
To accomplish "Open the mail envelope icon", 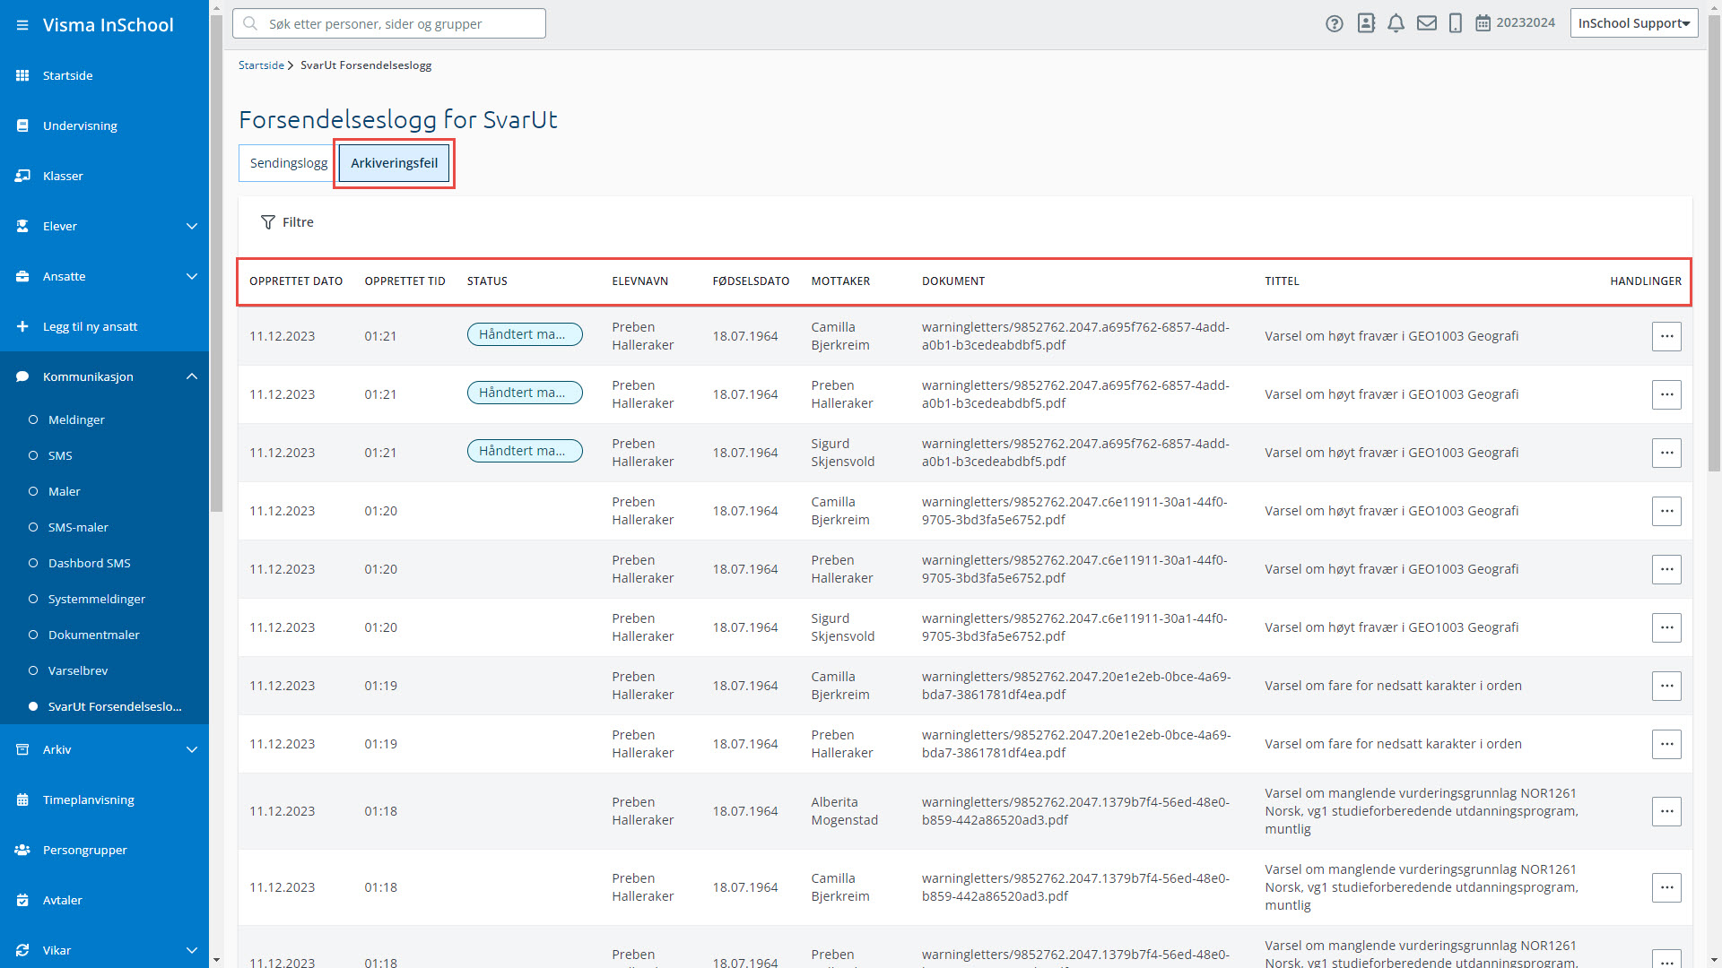I will pyautogui.click(x=1427, y=24).
